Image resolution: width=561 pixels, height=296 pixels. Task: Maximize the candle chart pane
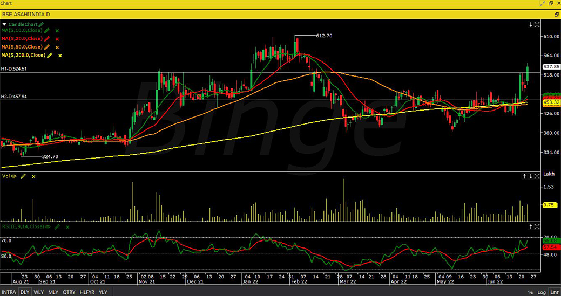pos(537,25)
